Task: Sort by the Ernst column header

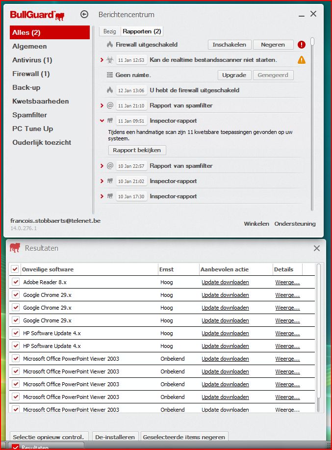Action: [179, 269]
